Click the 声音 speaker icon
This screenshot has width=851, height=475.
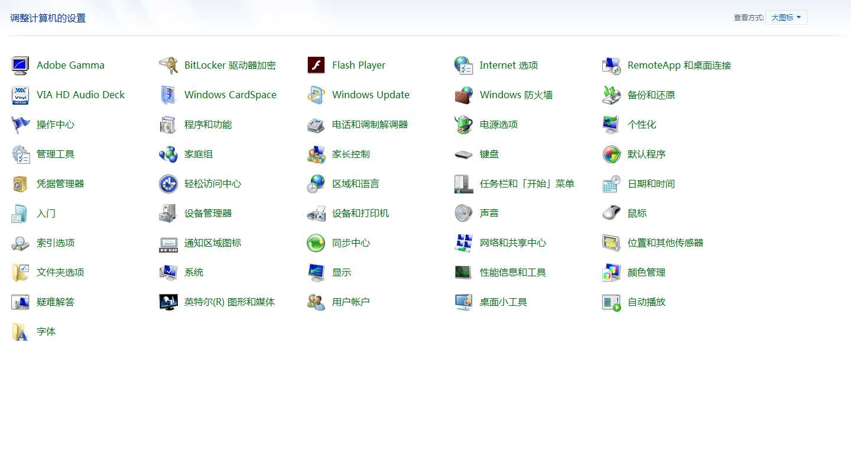pyautogui.click(x=464, y=213)
